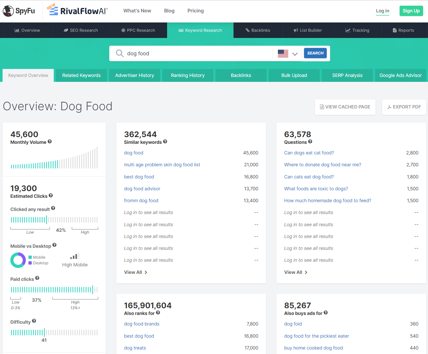428x354 pixels.
Task: Open 'Where to donate dog food near me?'
Action: click(x=323, y=165)
